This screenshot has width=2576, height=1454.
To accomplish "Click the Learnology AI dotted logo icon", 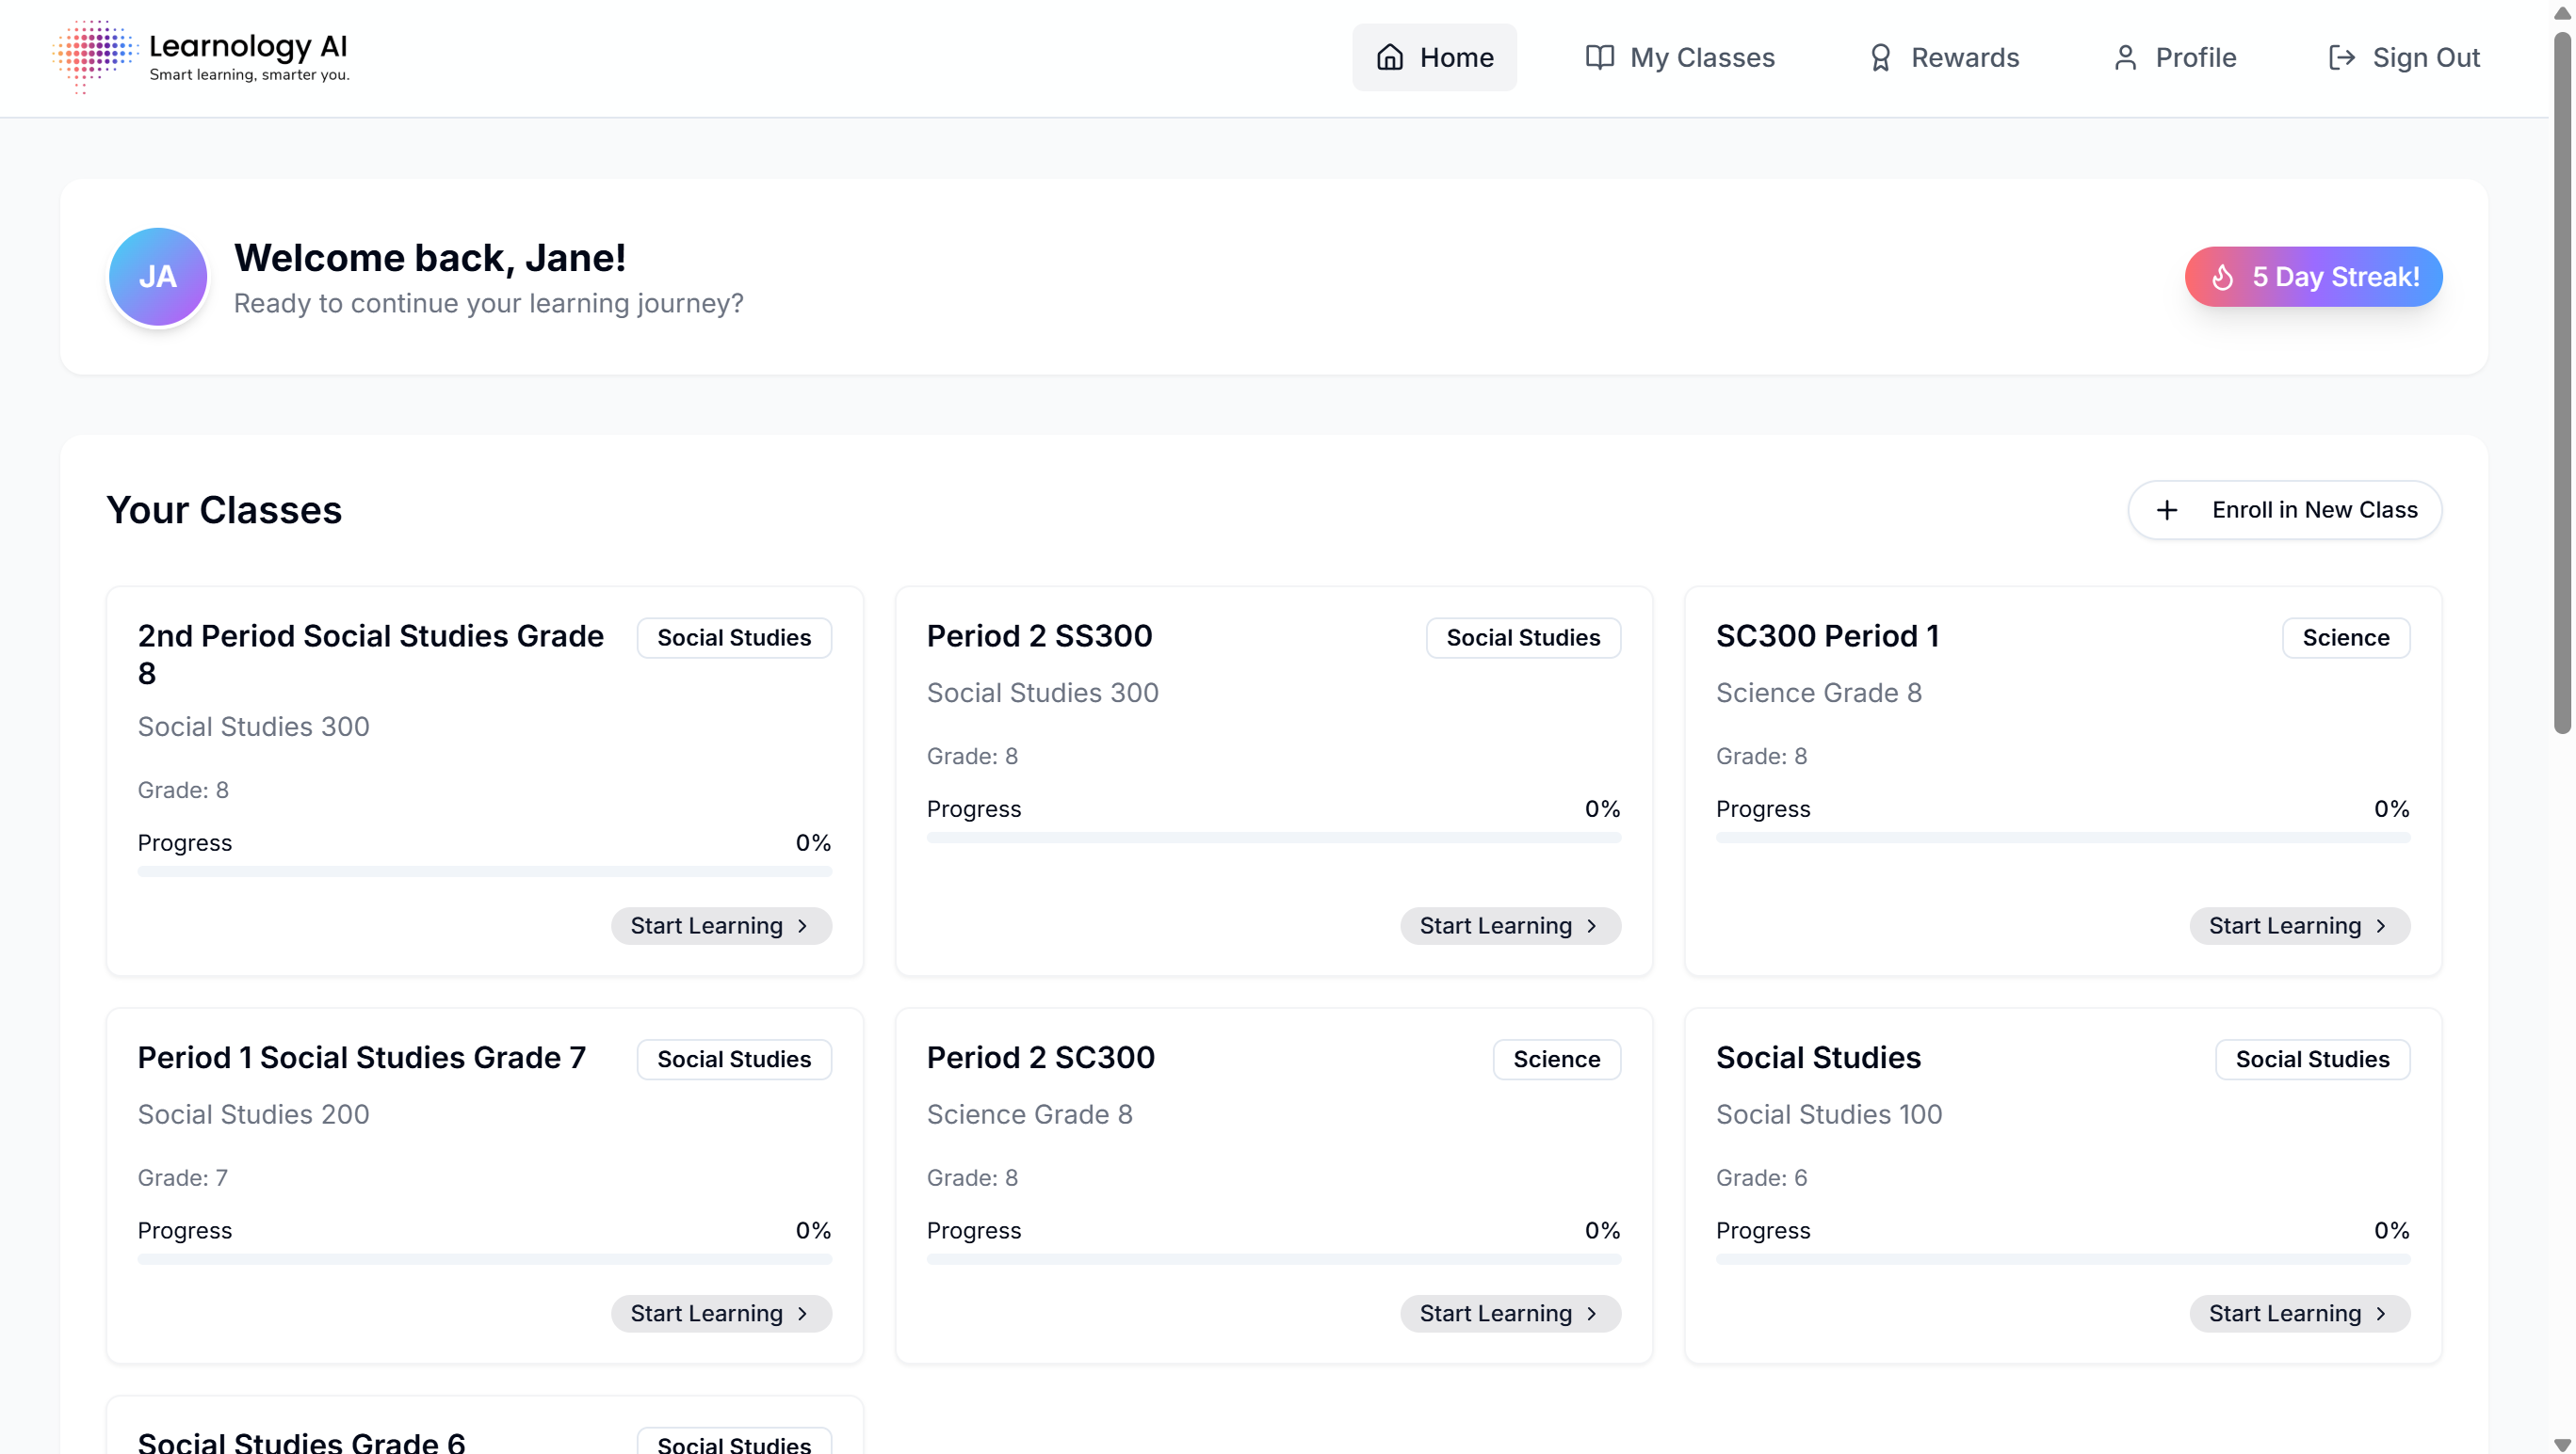I will pyautogui.click(x=94, y=57).
